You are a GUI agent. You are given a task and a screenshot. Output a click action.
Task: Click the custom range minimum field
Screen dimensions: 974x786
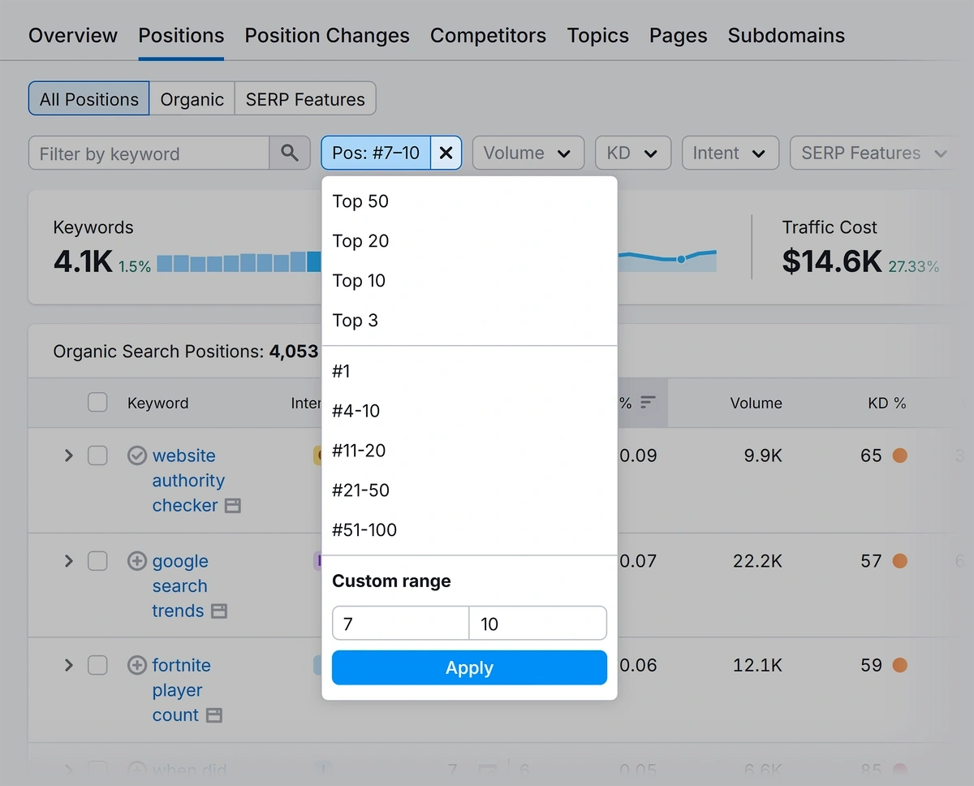(x=400, y=624)
